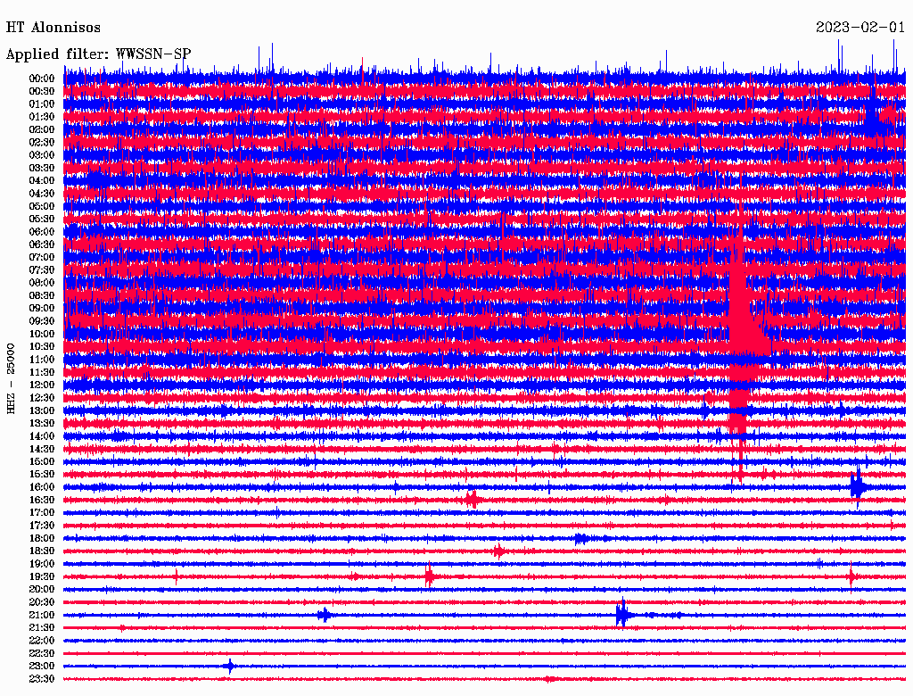Select the 07:30 time label
The image size is (913, 696).
pyautogui.click(x=41, y=269)
